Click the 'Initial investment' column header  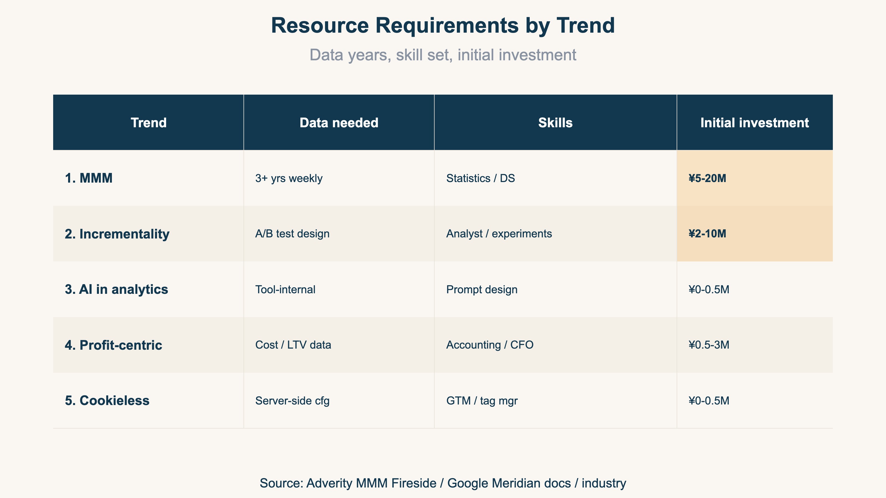(754, 123)
